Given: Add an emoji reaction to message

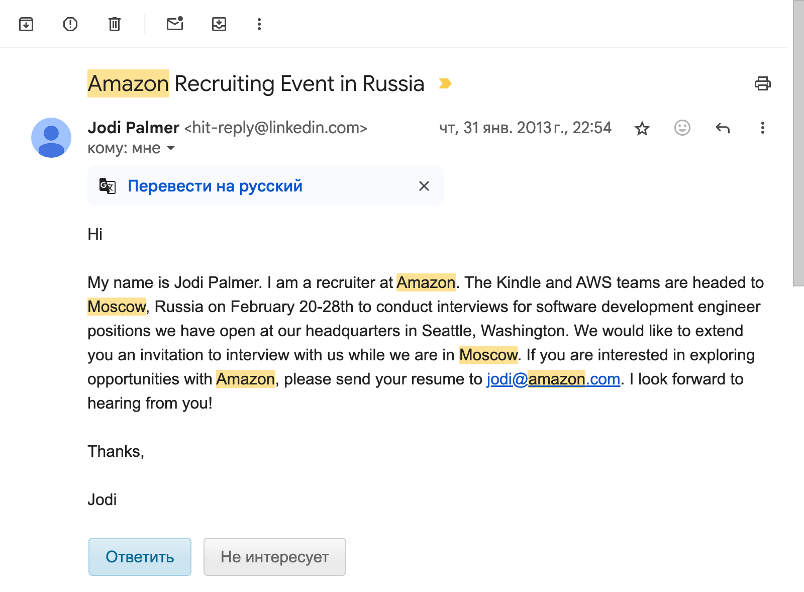Looking at the screenshot, I should coord(682,128).
